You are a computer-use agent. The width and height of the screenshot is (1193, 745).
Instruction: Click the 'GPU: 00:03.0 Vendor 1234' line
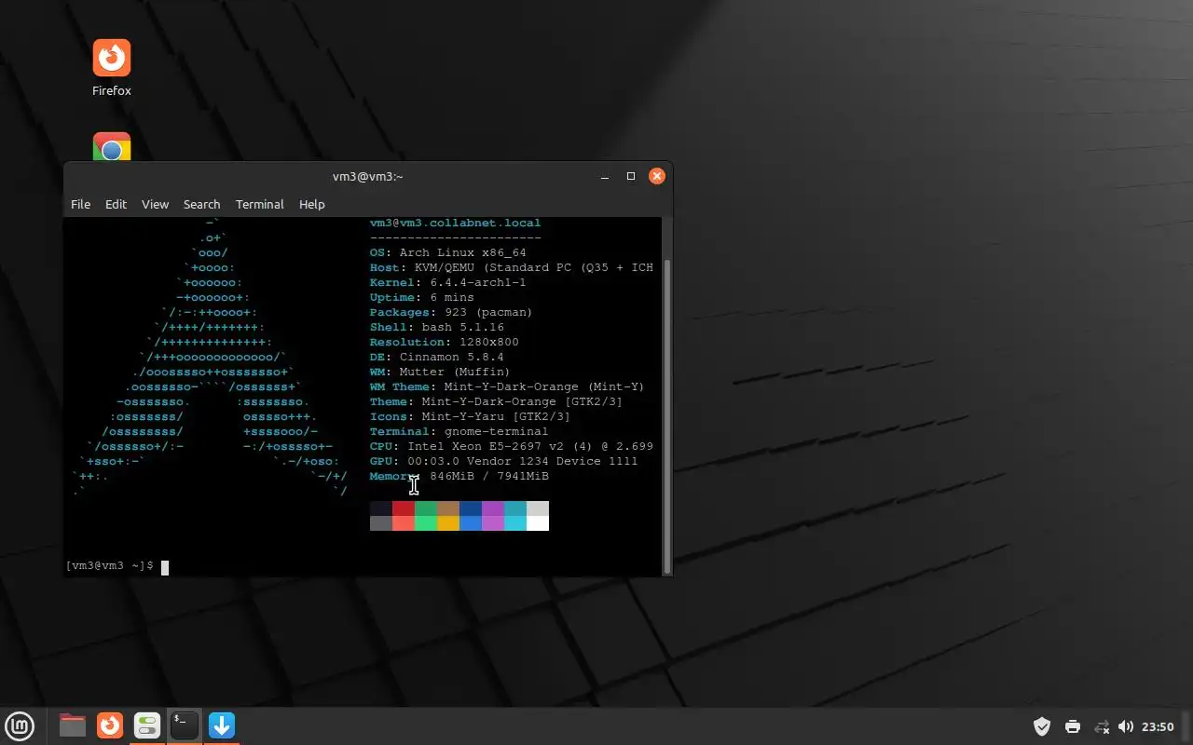504,461
